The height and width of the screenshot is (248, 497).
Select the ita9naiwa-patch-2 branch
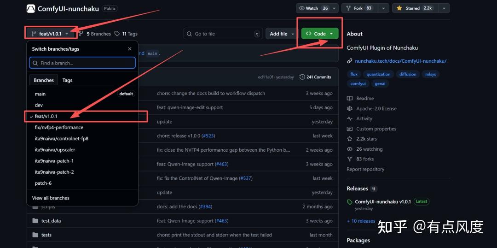tap(82, 172)
